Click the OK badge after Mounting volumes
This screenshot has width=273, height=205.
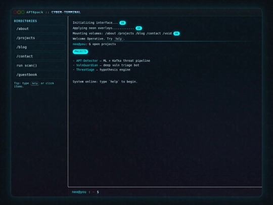(x=176, y=33)
